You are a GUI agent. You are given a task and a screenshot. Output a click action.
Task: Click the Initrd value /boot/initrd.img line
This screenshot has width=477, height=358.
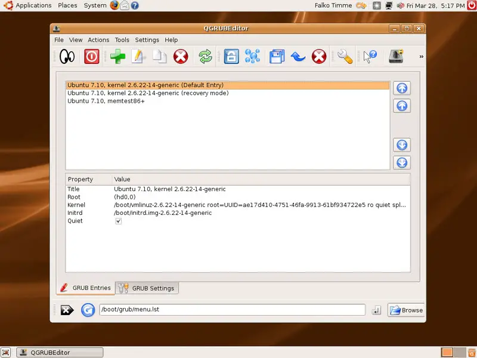tap(163, 213)
